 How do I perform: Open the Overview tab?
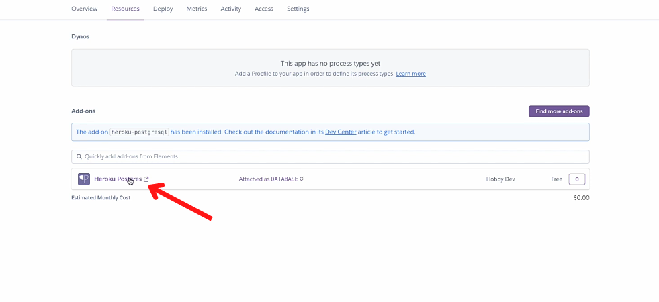(x=85, y=9)
